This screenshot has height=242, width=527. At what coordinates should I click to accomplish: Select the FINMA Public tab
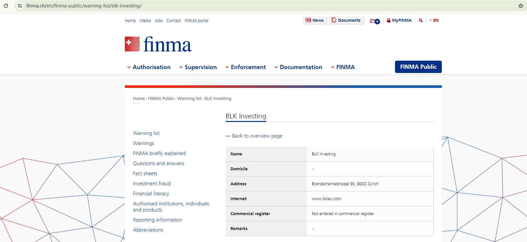(x=418, y=67)
